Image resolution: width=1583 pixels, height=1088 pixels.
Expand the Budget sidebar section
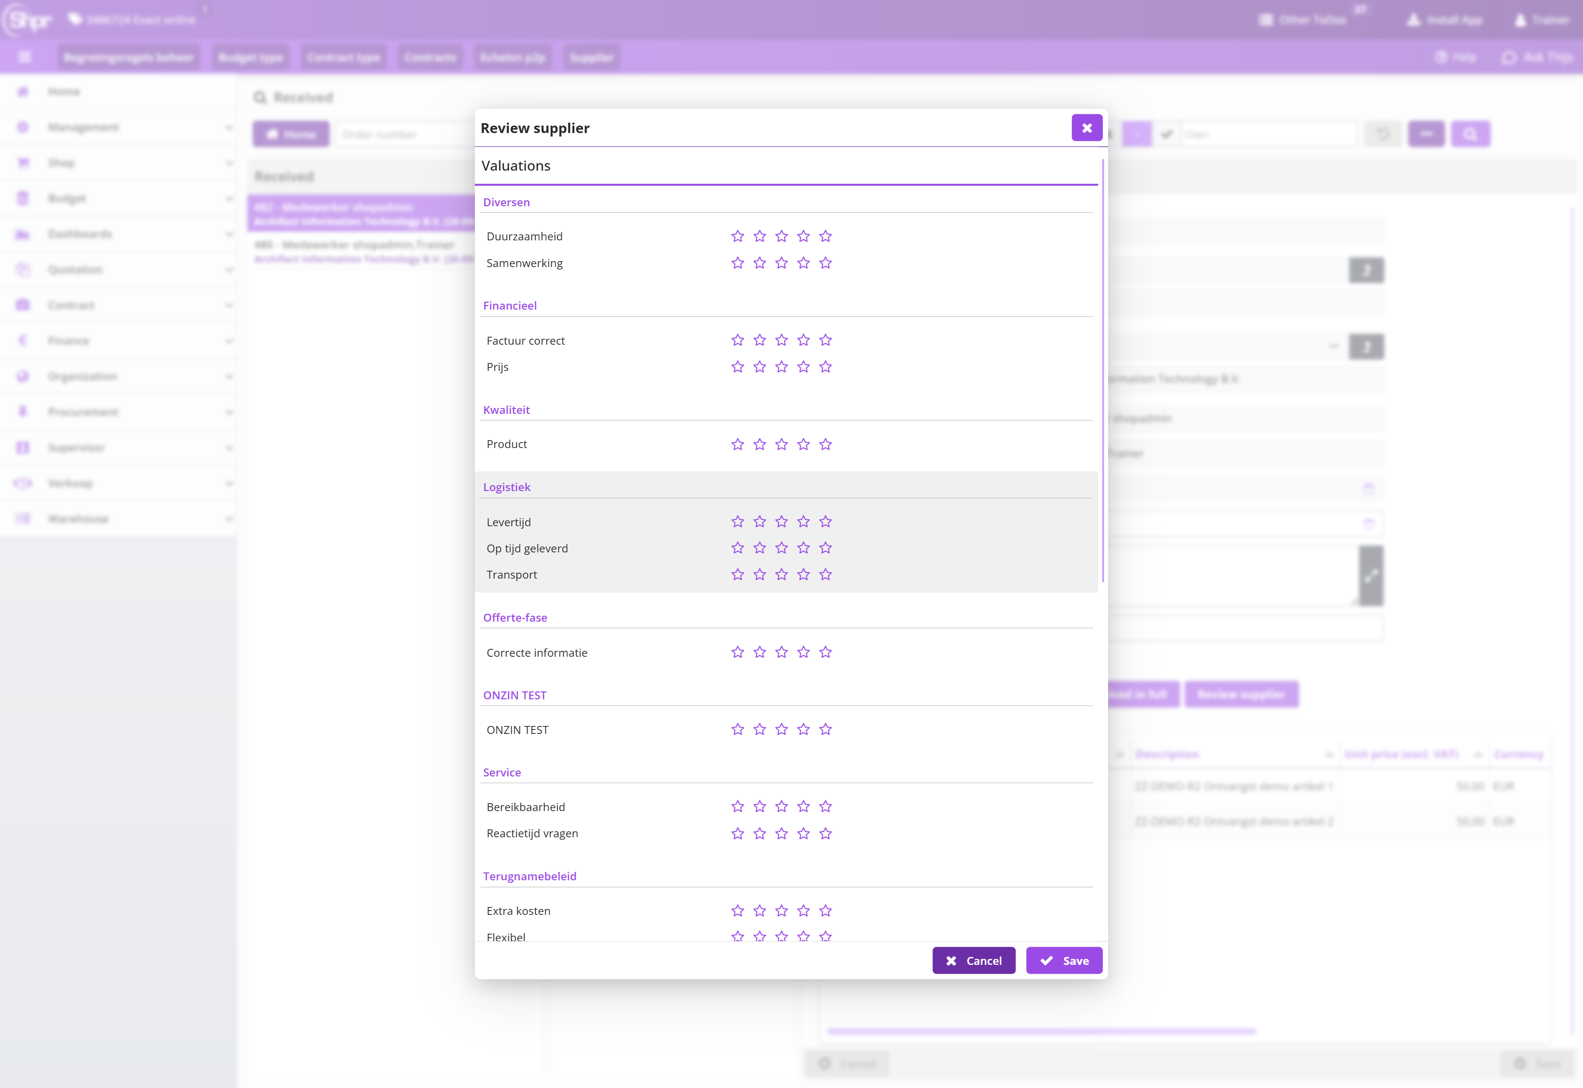point(119,198)
